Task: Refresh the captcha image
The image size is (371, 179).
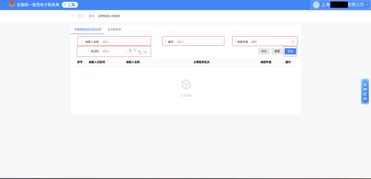Action: point(137,51)
